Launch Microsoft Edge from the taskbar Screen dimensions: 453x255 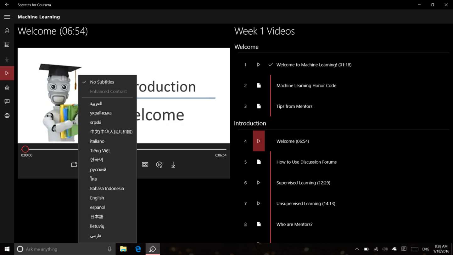click(x=138, y=249)
